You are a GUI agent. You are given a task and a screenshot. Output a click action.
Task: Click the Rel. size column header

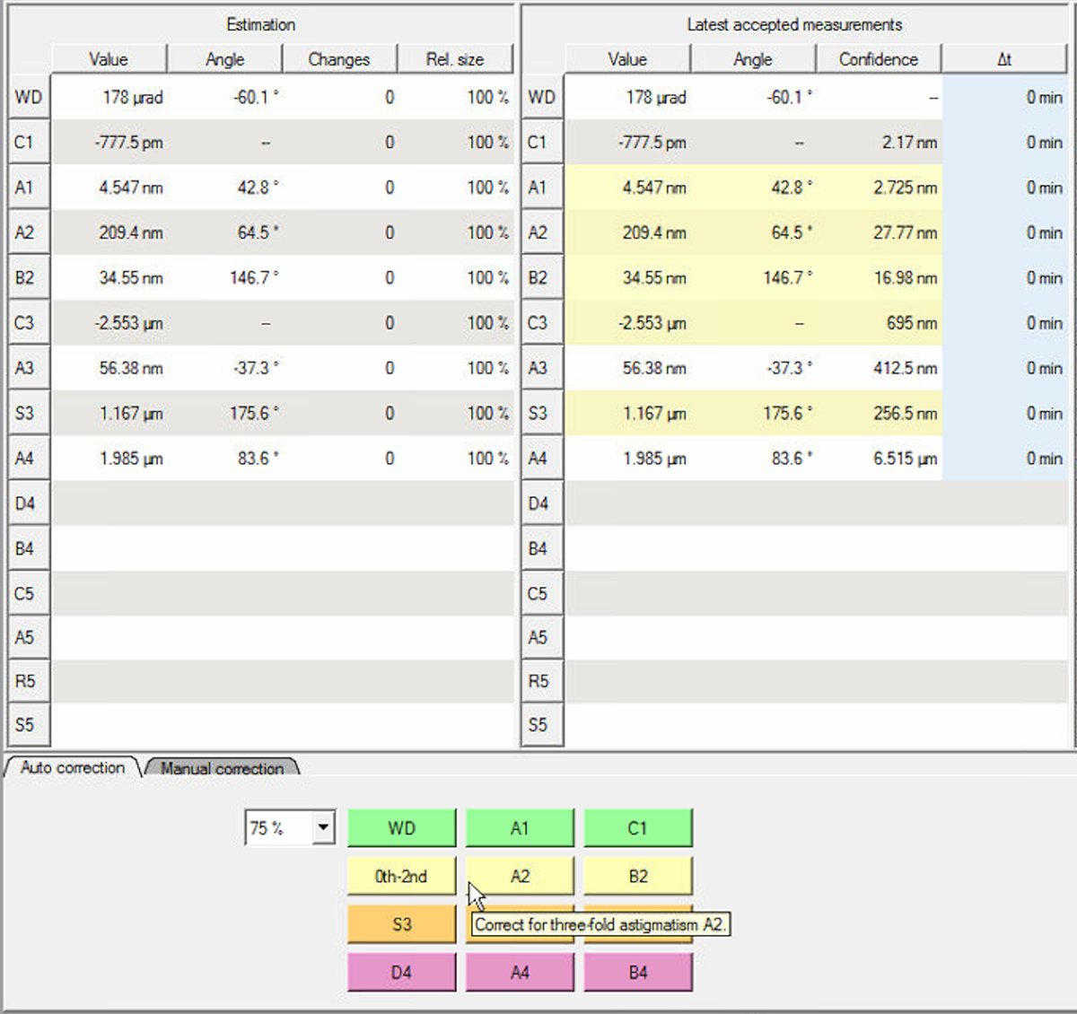pyautogui.click(x=455, y=59)
